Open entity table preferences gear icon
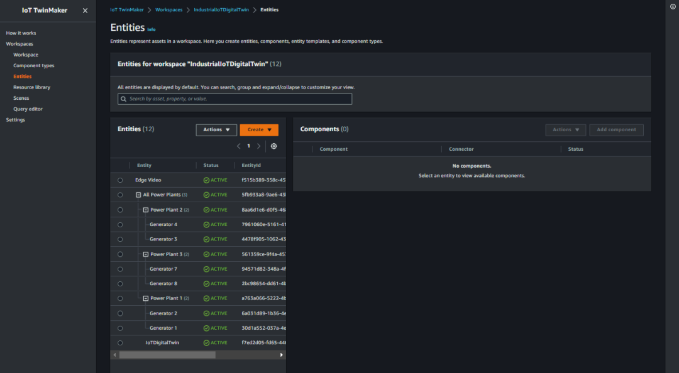This screenshot has width=679, height=373. pos(273,146)
